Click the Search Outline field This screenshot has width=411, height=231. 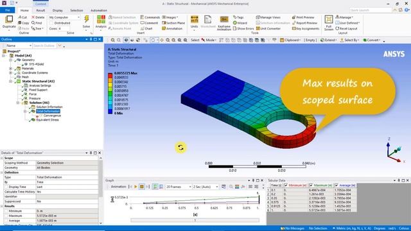(x=44, y=46)
